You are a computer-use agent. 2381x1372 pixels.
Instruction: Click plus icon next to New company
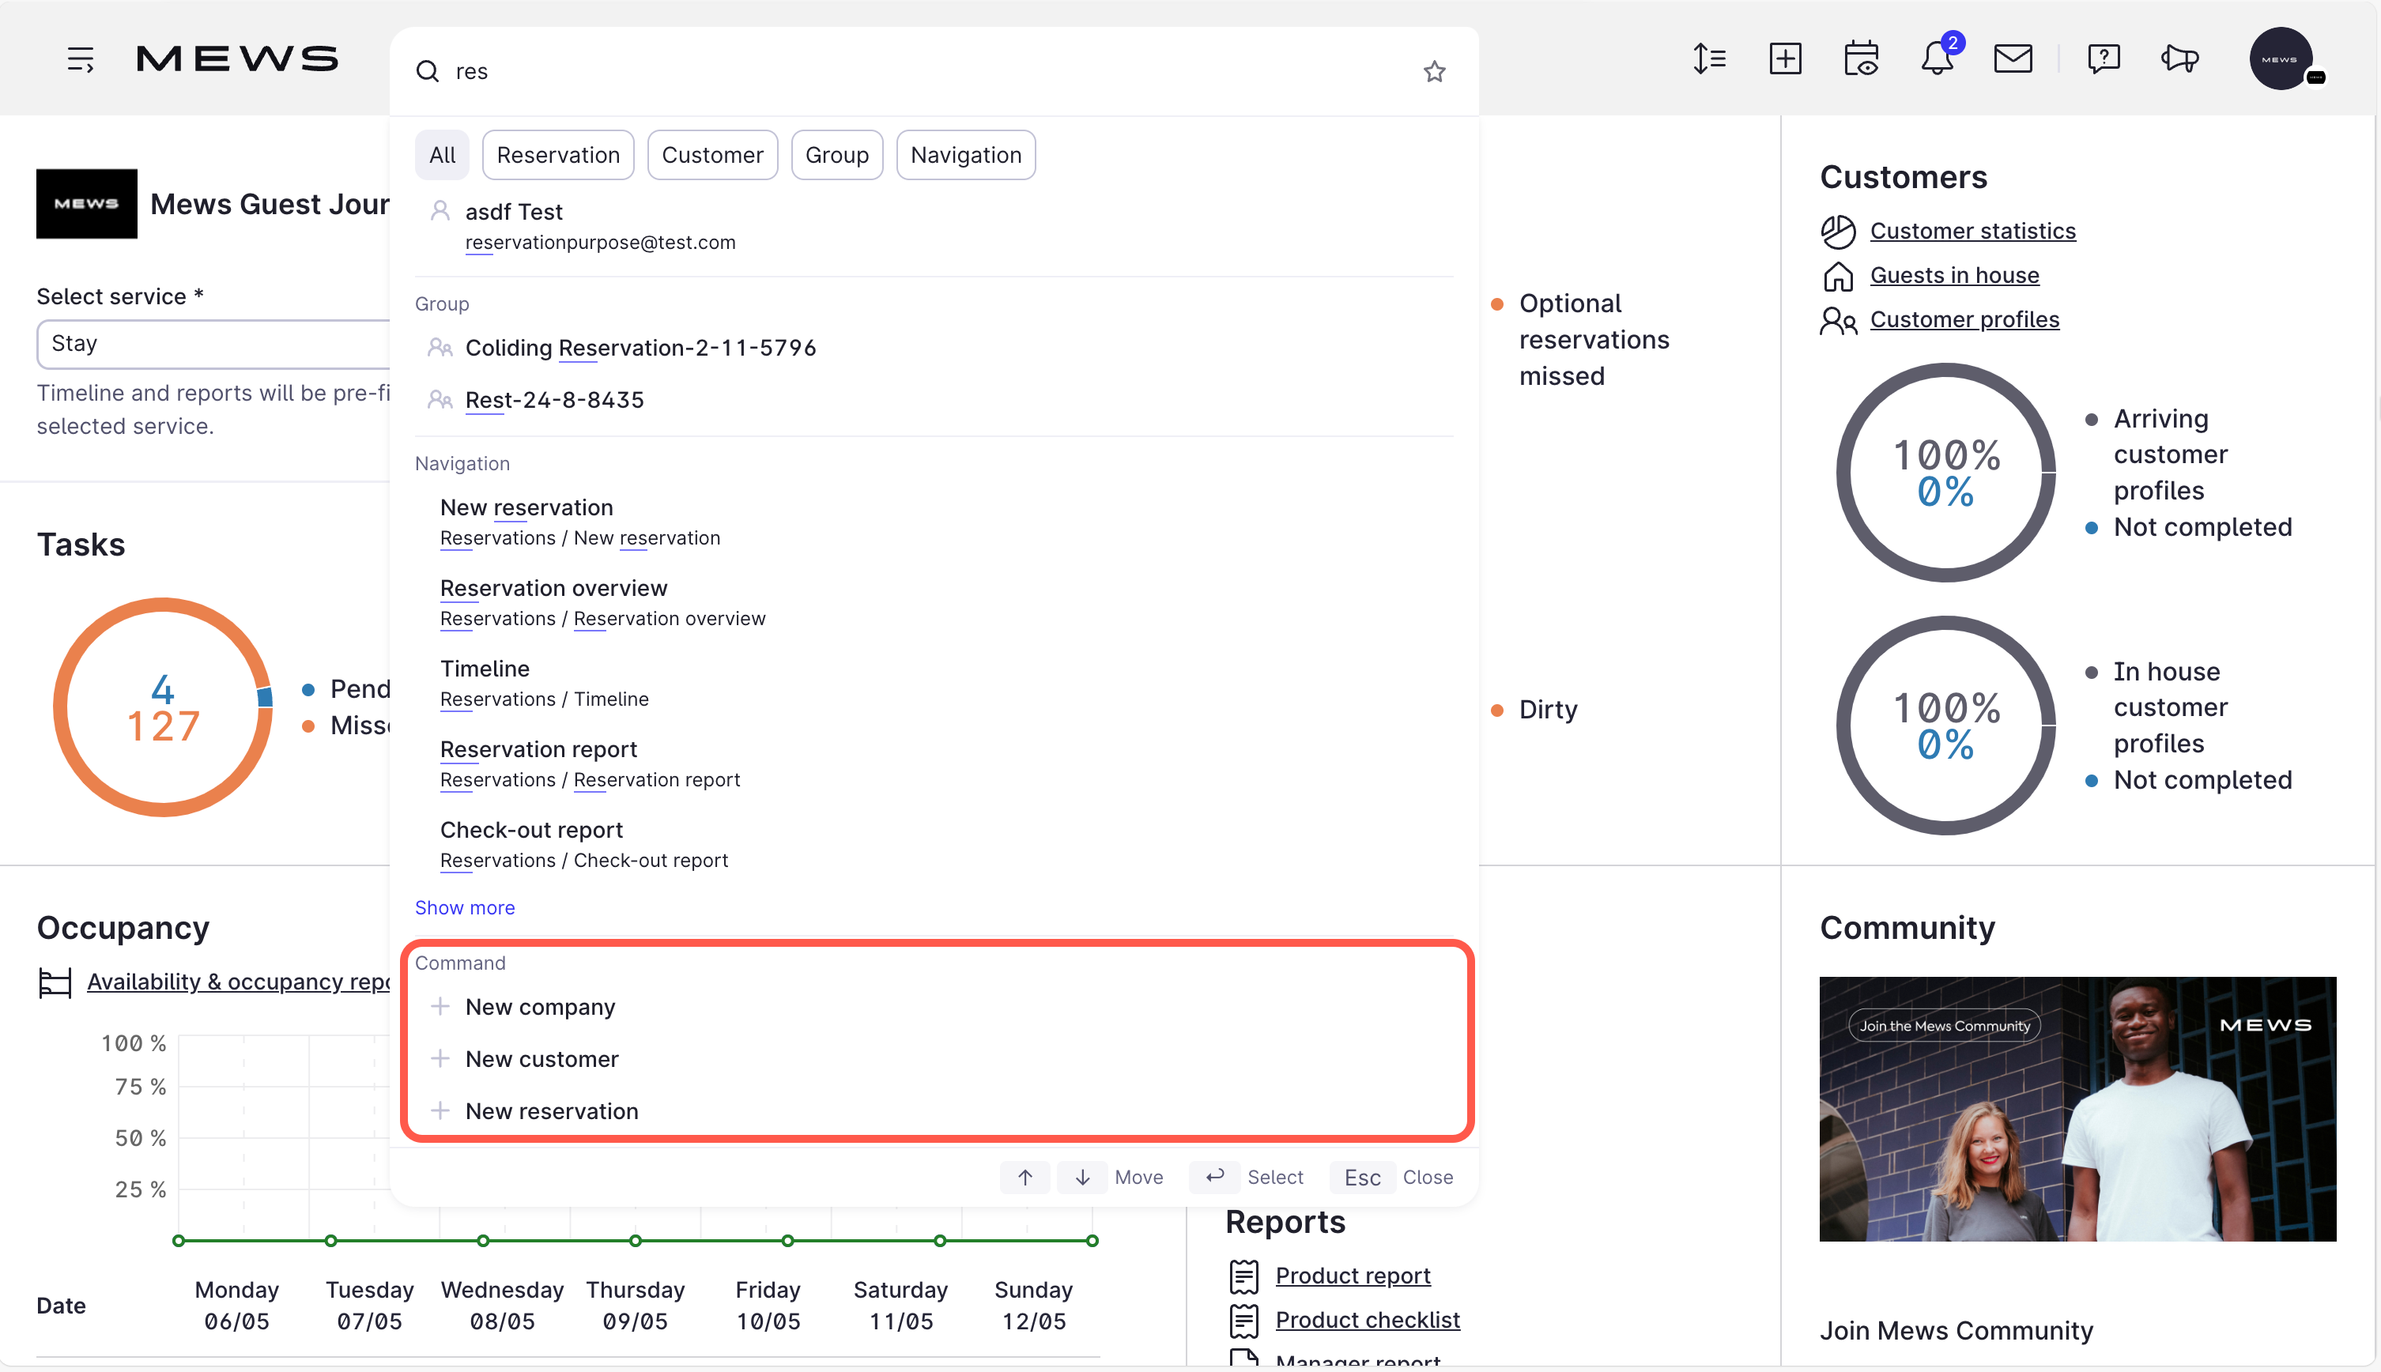[440, 1008]
